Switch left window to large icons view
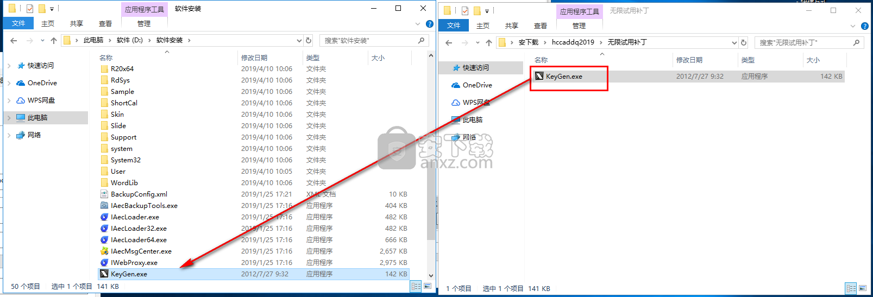 [428, 286]
